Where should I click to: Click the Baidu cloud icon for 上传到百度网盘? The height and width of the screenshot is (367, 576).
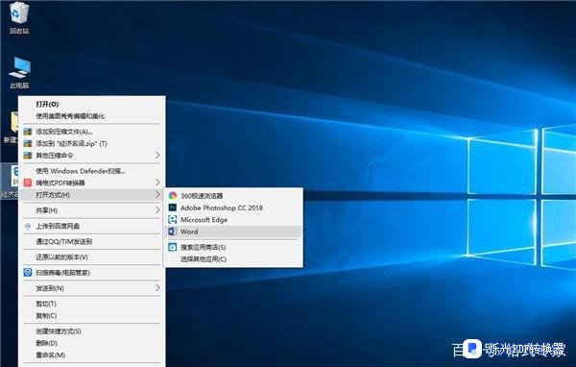pyautogui.click(x=28, y=226)
